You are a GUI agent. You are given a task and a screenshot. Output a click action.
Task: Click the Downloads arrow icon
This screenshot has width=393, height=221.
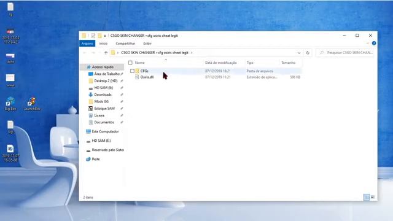[x=90, y=95]
